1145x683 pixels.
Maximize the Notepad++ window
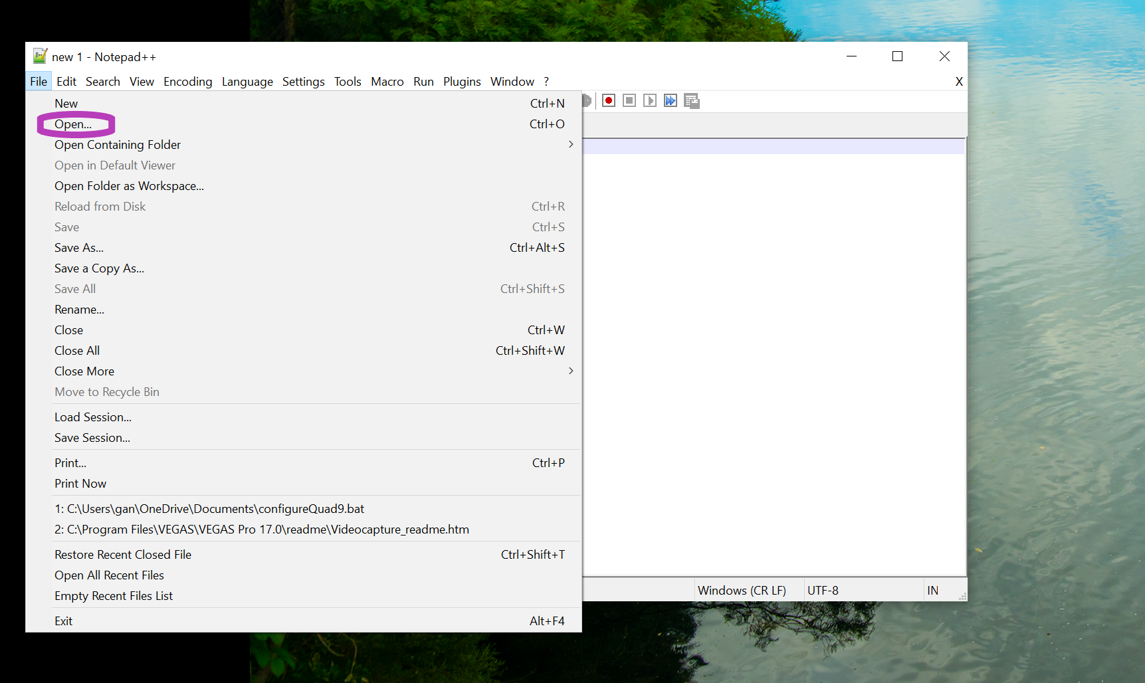pos(897,56)
